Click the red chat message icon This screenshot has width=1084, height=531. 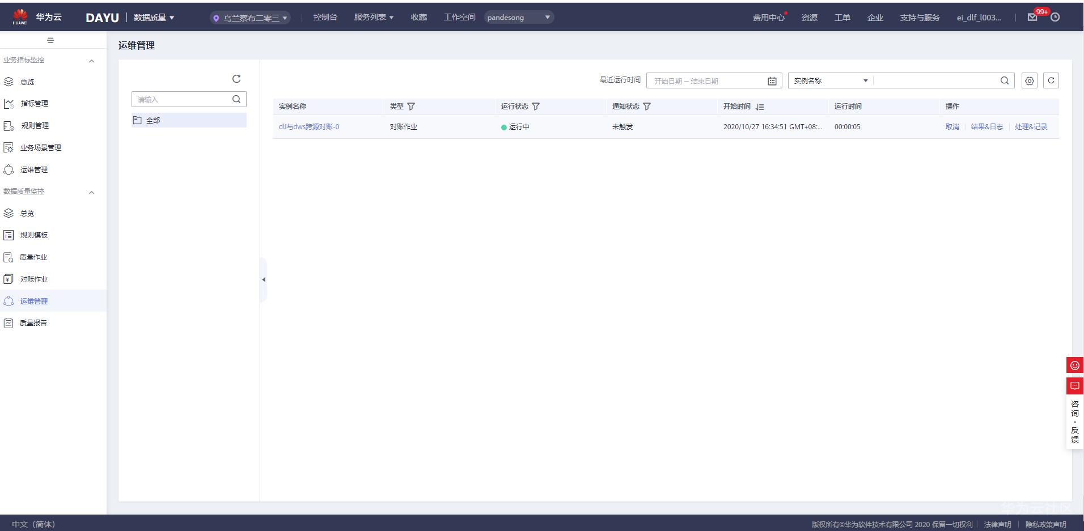[x=1075, y=386]
